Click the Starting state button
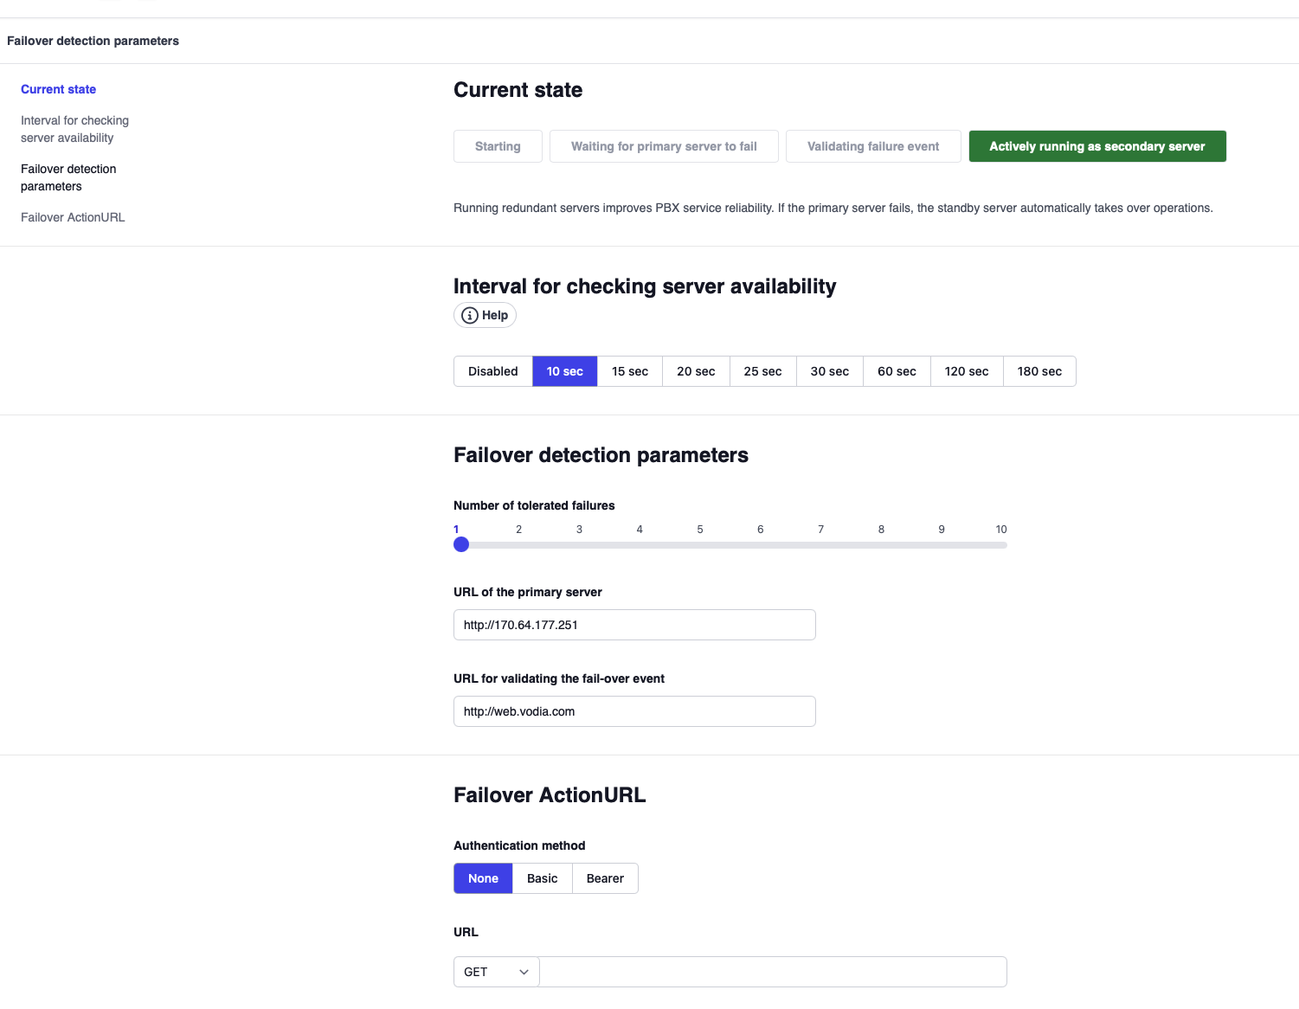1299x1009 pixels. coord(498,146)
